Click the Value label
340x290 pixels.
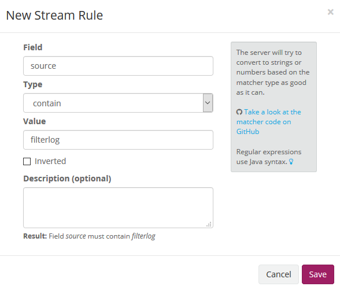click(x=35, y=121)
